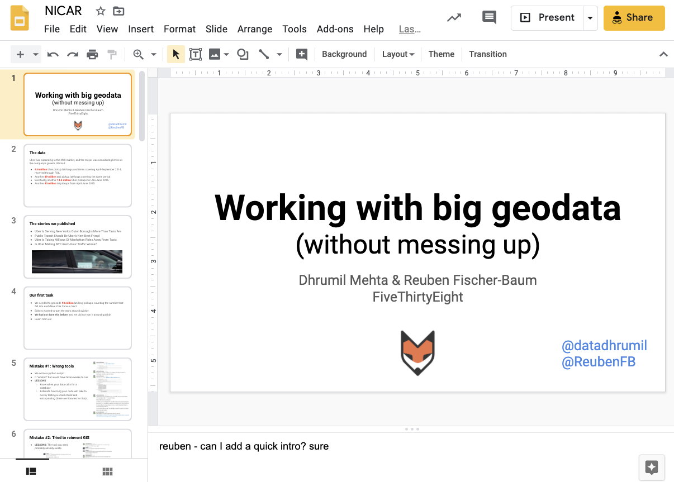Switch to grid view icon

108,472
